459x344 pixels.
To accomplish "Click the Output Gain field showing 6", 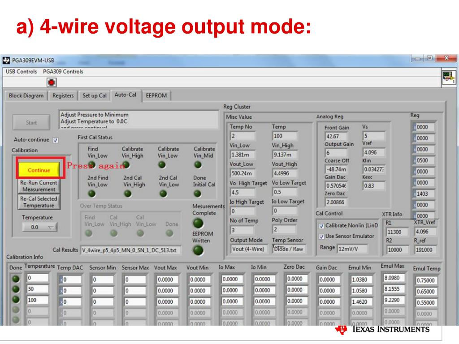I will (x=336, y=153).
